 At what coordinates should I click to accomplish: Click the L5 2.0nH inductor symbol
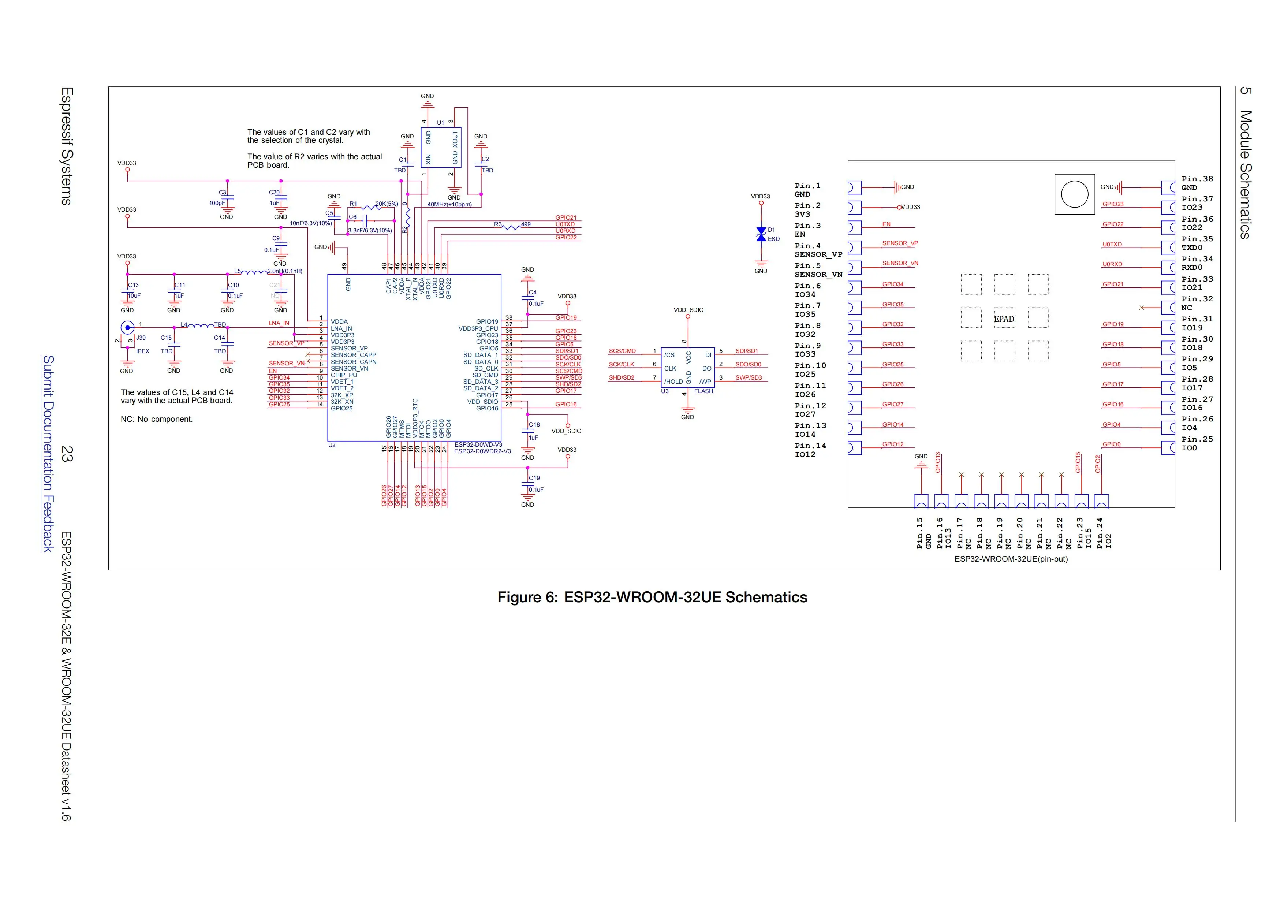255,273
